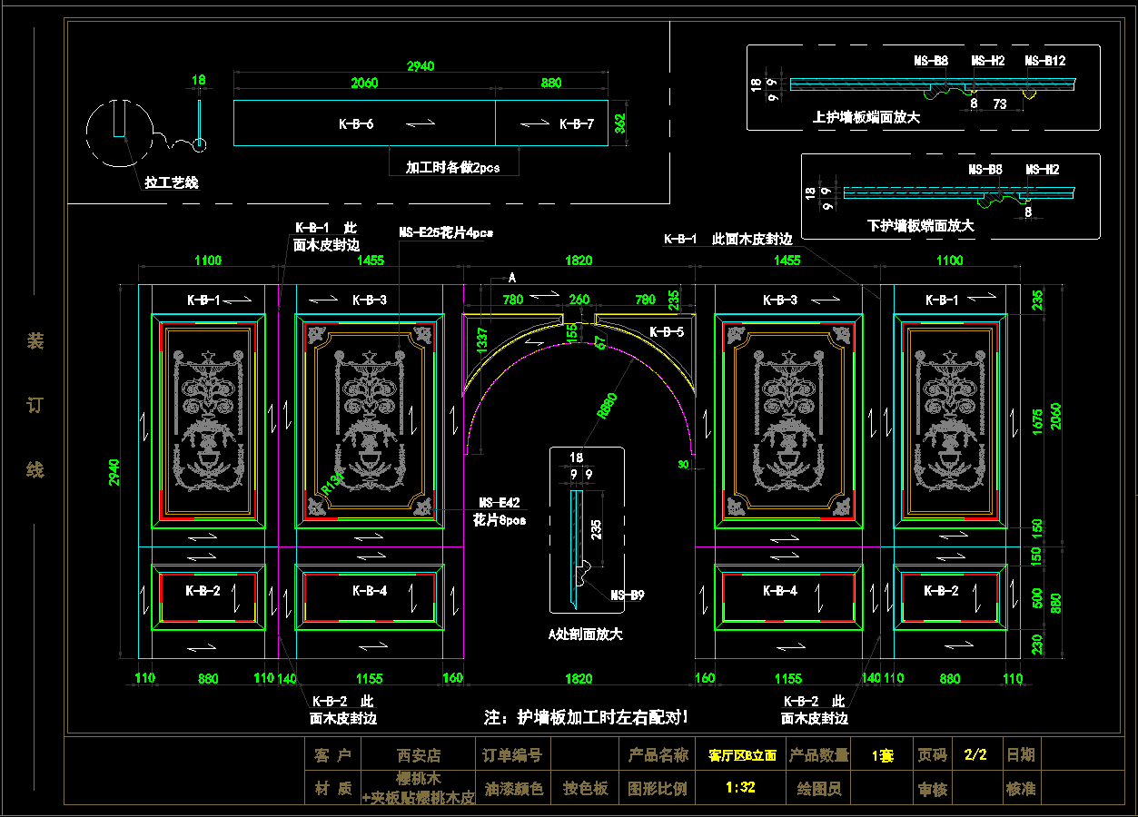1138x817 pixels.
Task: Select the 2/2 page number cell
Action: 975,754
